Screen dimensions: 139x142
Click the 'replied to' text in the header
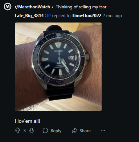click(x=61, y=16)
